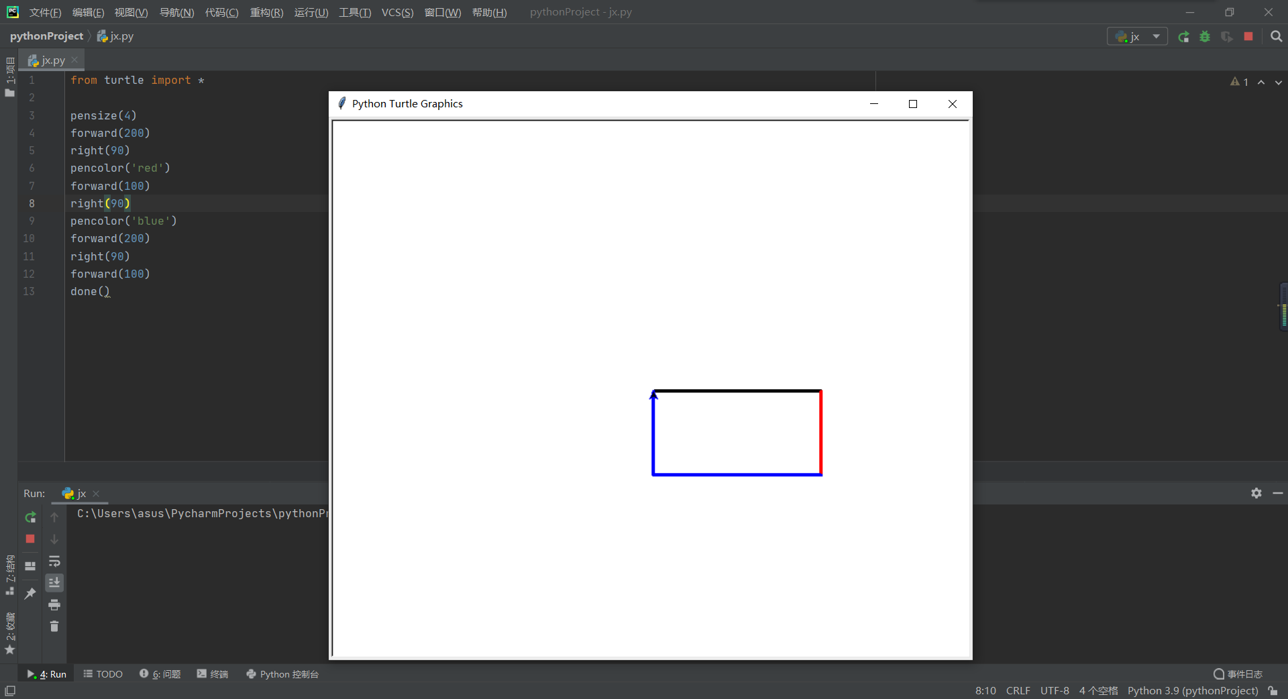Open search everywhere with the magnifier icon

tap(1276, 37)
